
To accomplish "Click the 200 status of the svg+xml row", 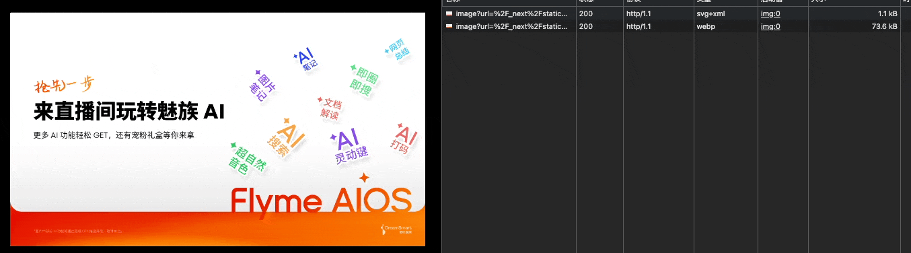I will [x=585, y=13].
